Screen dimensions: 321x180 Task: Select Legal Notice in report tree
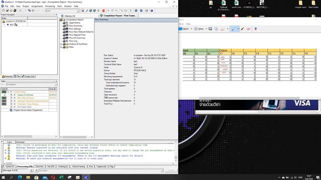pyautogui.click(x=75, y=23)
